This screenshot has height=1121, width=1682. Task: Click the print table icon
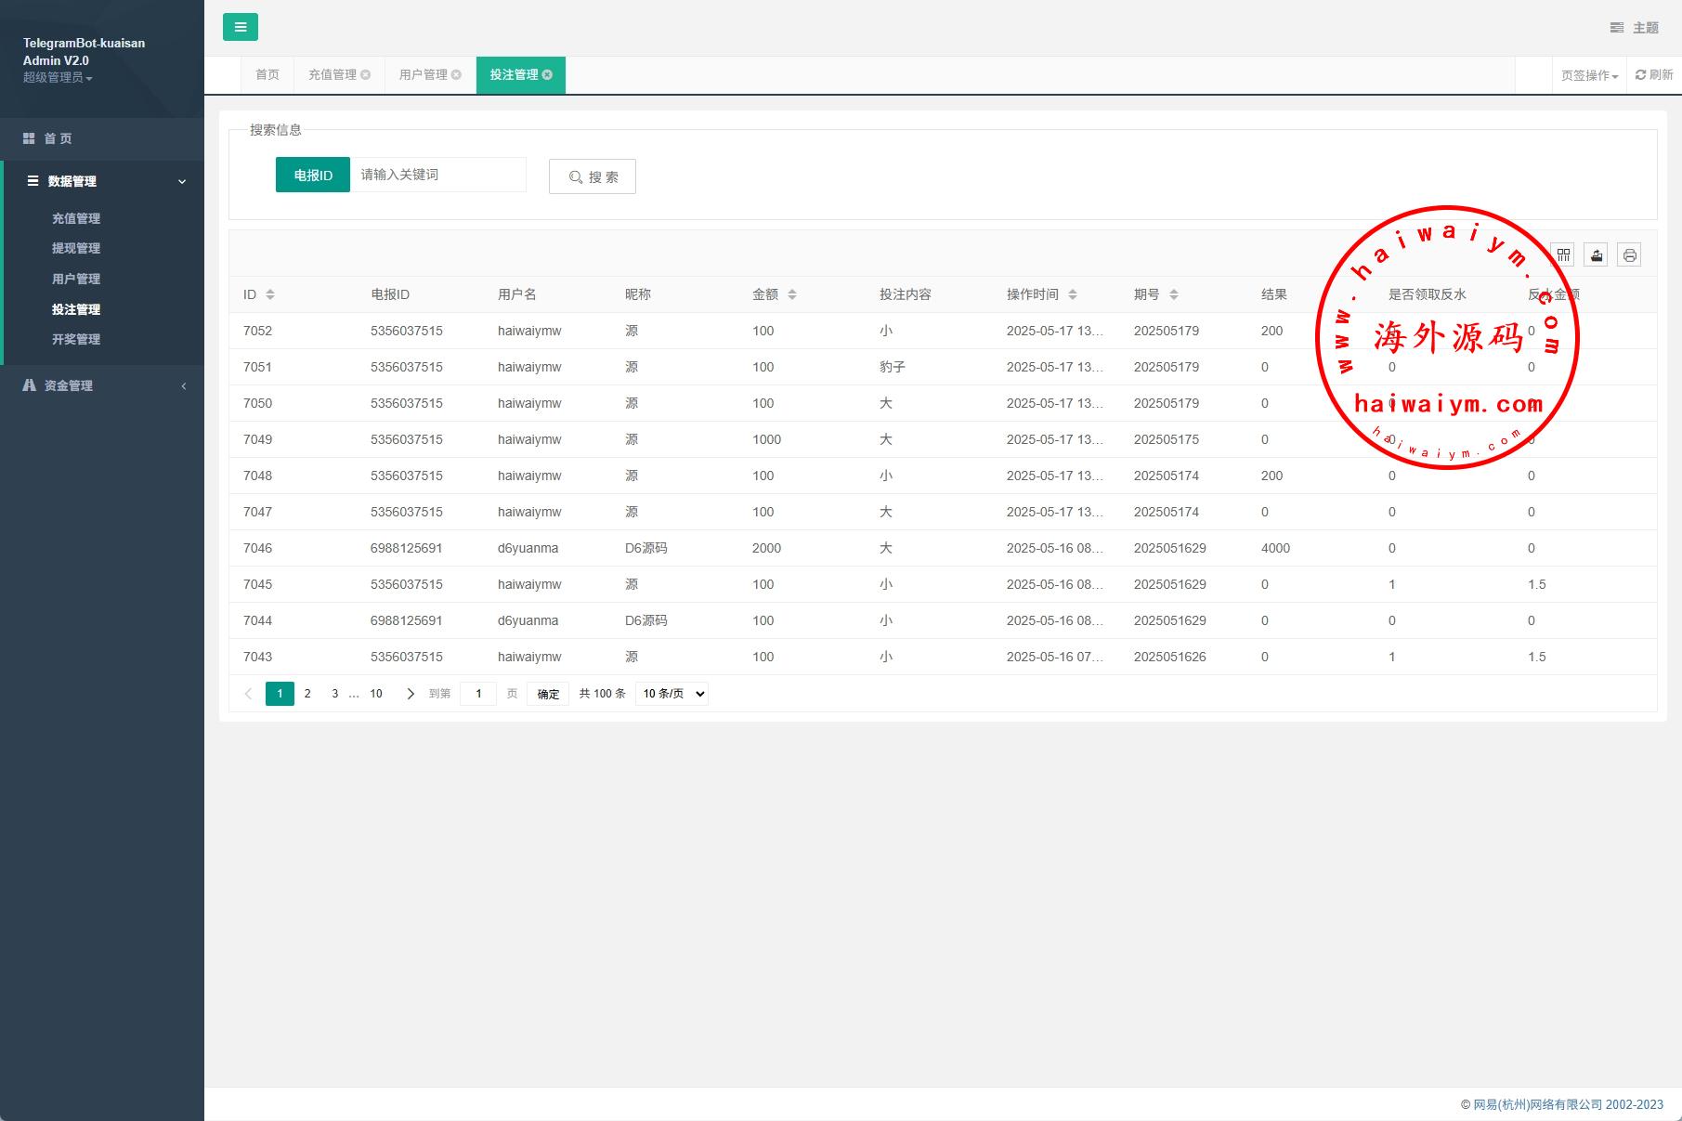coord(1629,255)
